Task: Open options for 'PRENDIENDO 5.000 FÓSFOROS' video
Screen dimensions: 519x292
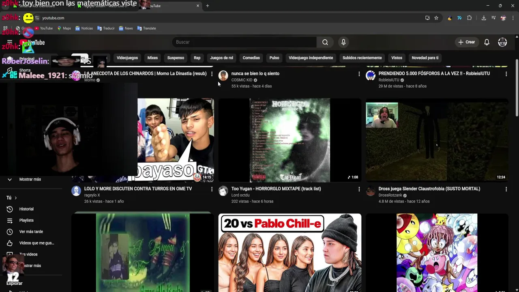Action: pyautogui.click(x=506, y=74)
